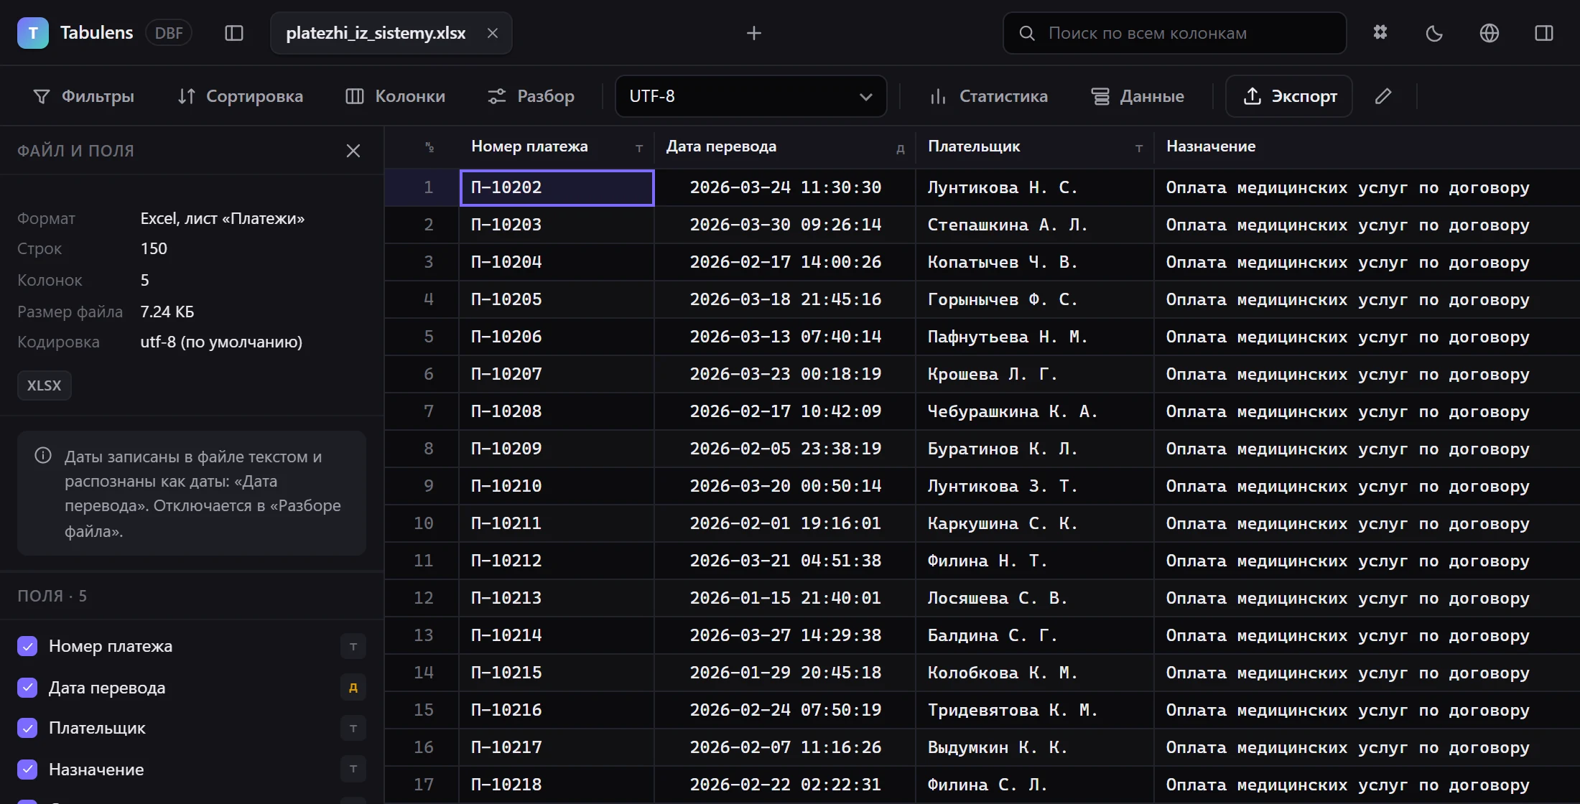The height and width of the screenshot is (804, 1580).
Task: Click type badge of «Дата перевода» field row
Action: (x=353, y=688)
